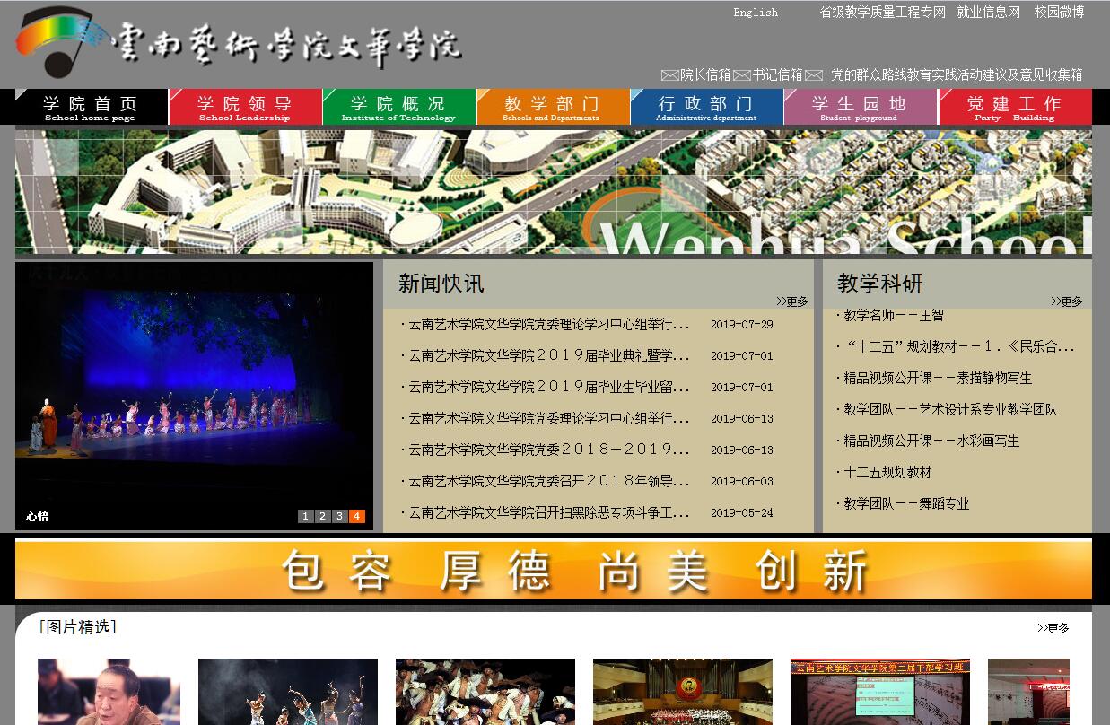The height and width of the screenshot is (725, 1110).
Task: Open 教学名师——王智 link
Action: click(893, 315)
